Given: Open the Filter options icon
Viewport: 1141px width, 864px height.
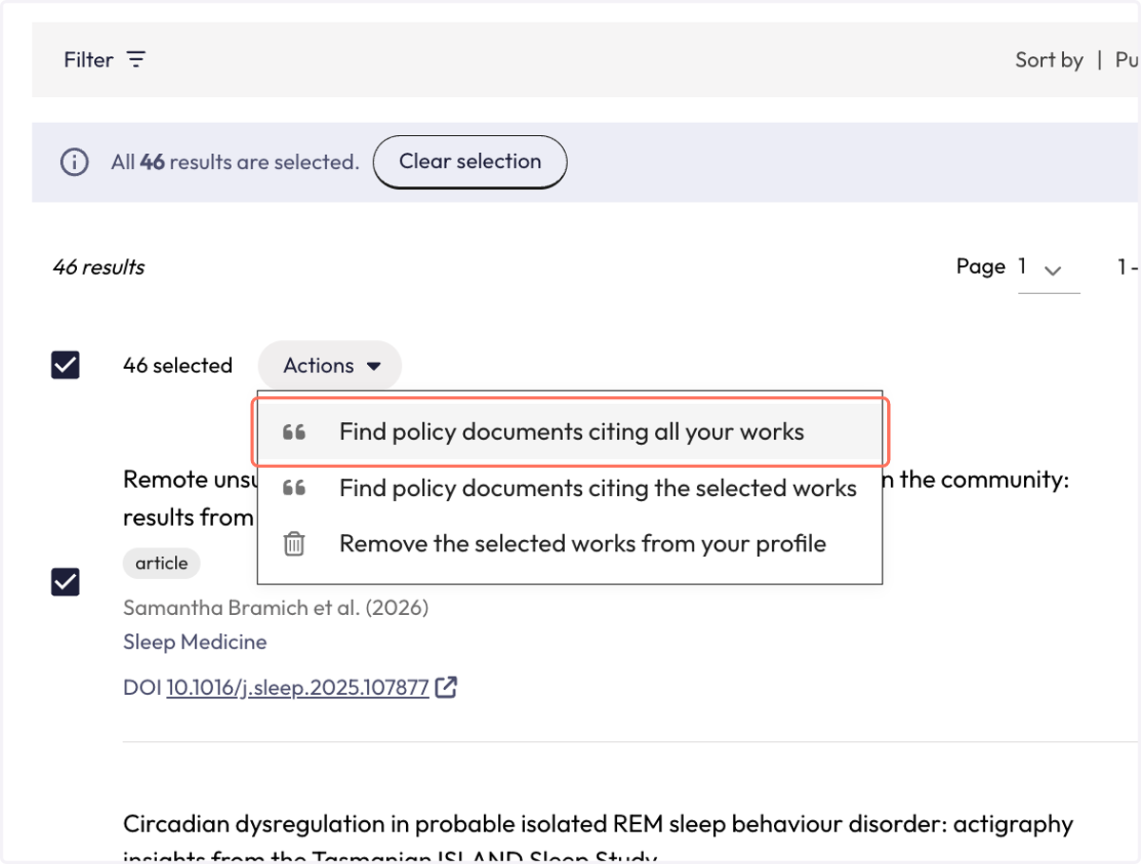Looking at the screenshot, I should point(137,60).
